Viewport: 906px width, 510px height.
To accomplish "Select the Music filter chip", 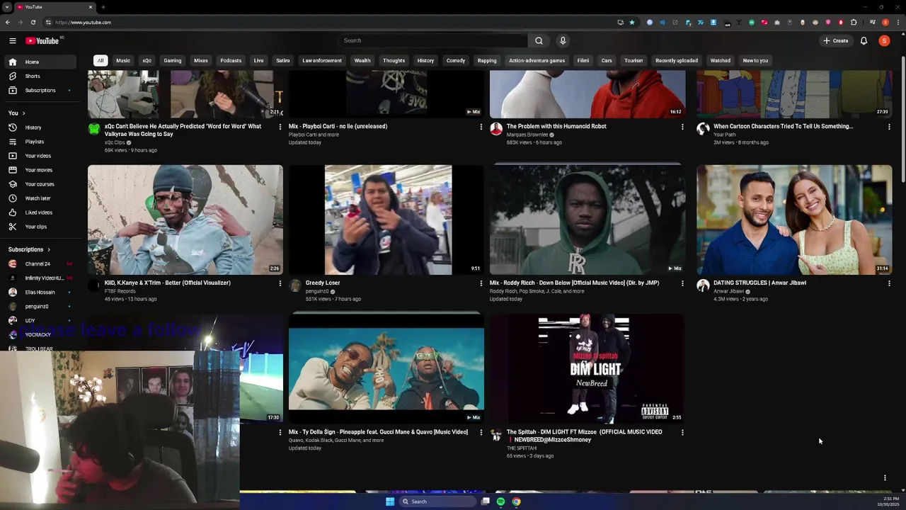I will click(123, 60).
